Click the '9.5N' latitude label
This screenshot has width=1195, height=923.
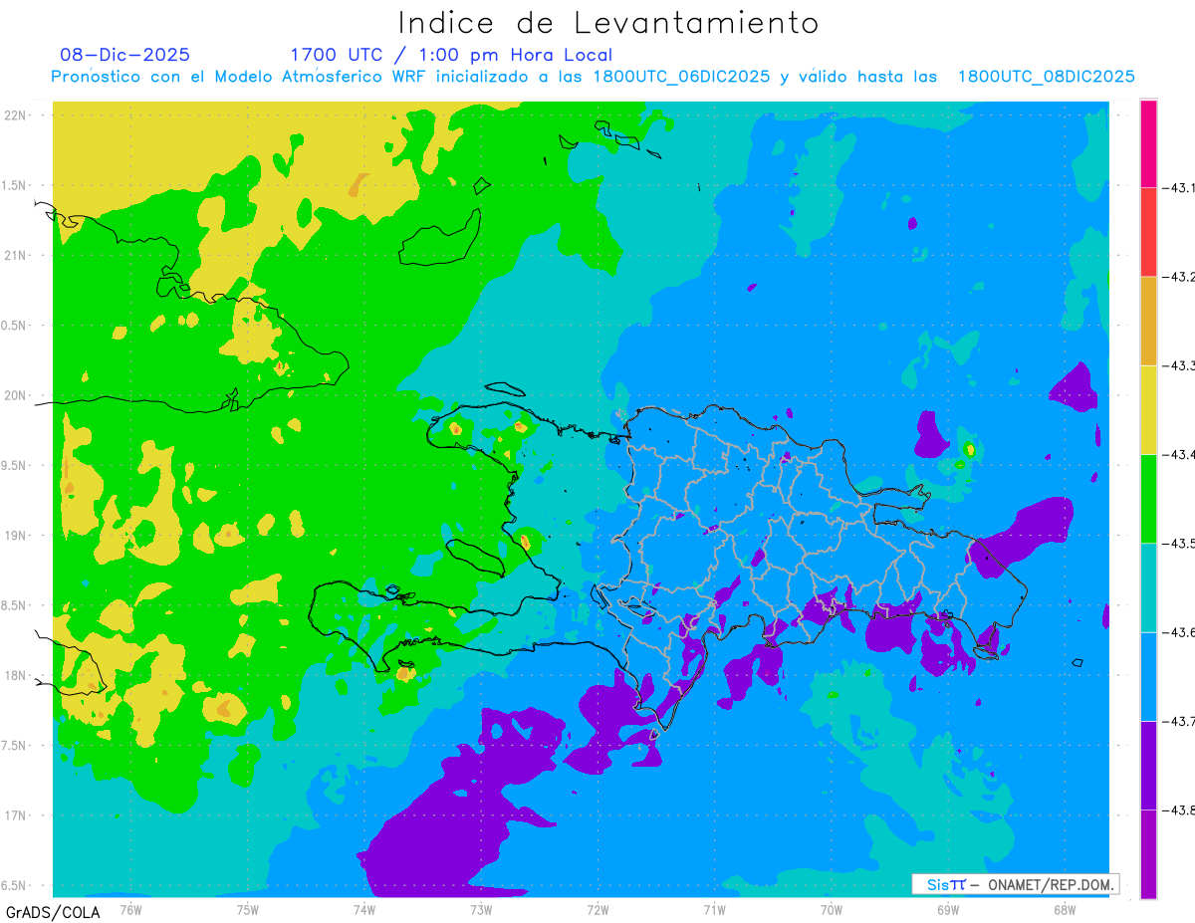15,466
